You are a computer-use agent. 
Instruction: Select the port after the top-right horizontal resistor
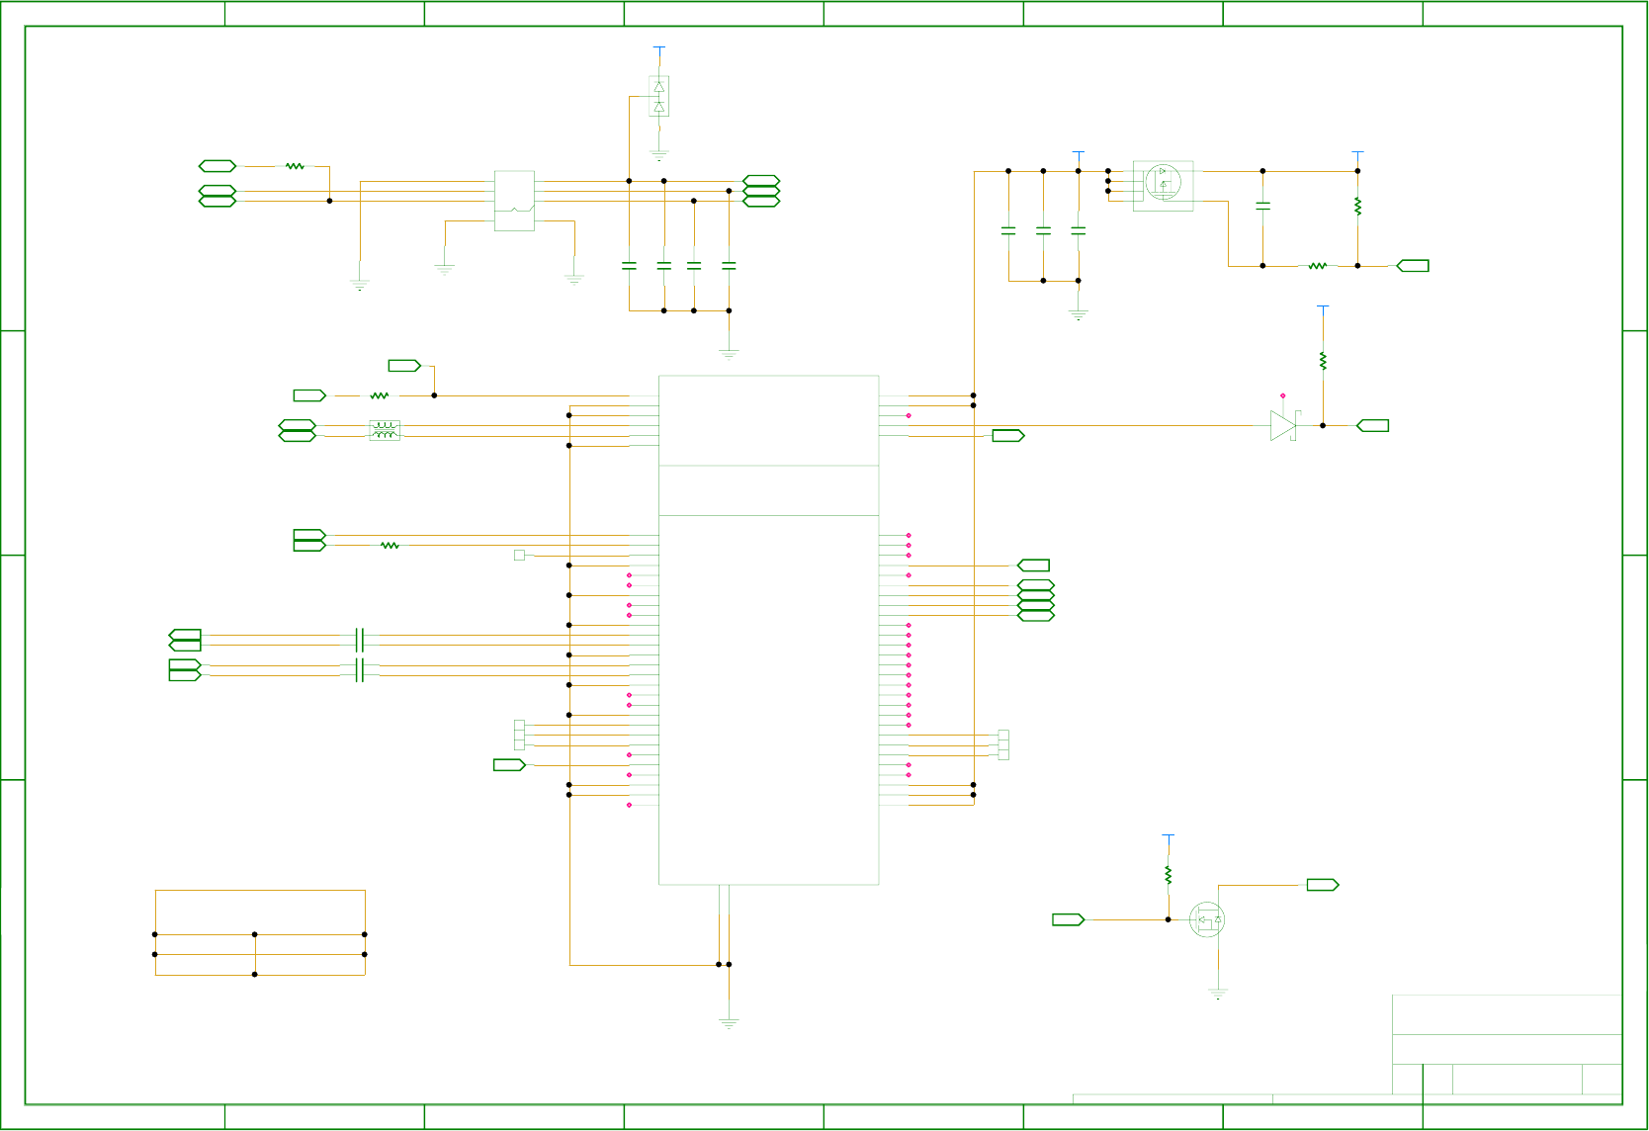tap(1413, 266)
